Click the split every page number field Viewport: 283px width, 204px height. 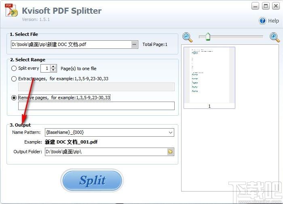[x=46, y=69]
